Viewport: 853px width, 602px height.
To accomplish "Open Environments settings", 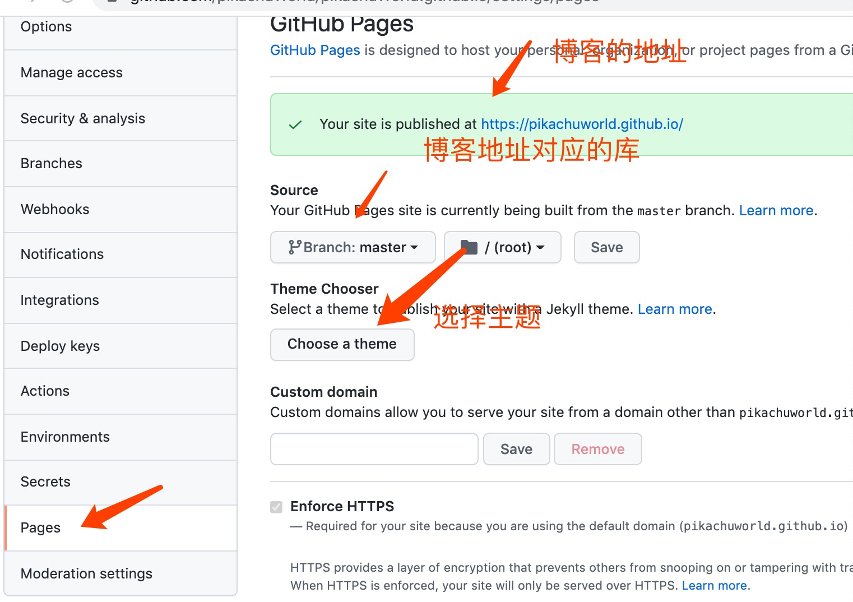I will [120, 437].
